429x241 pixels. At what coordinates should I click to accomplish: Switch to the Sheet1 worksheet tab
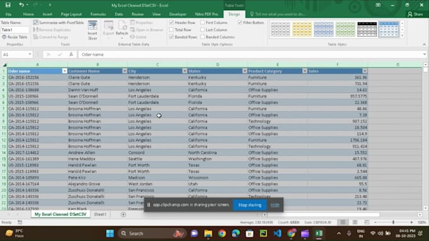pos(100,215)
